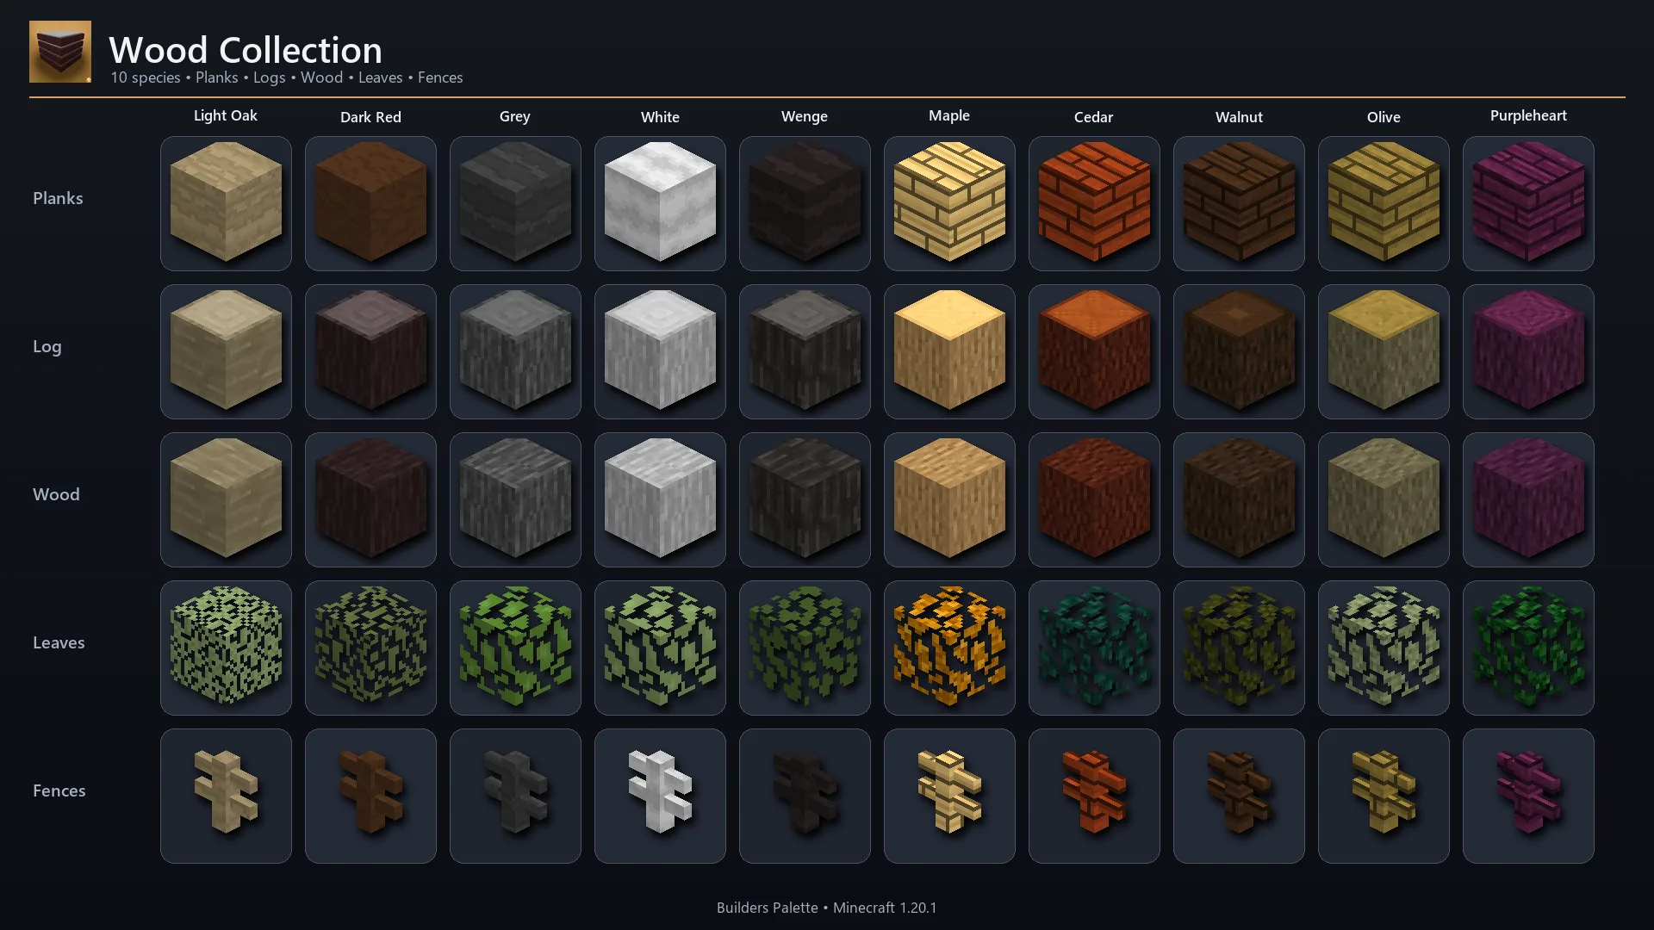The height and width of the screenshot is (930, 1654).
Task: Pick the White wood block
Action: coord(660,499)
